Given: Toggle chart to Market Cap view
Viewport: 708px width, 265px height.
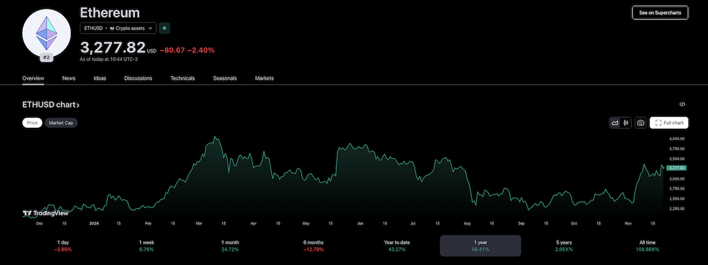Looking at the screenshot, I should click(61, 122).
